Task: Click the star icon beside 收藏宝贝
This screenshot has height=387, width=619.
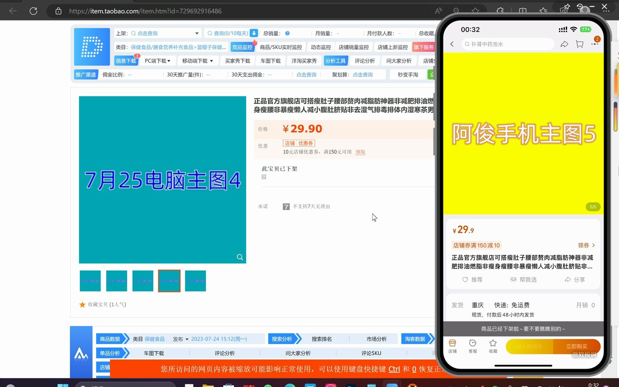Action: pos(82,304)
